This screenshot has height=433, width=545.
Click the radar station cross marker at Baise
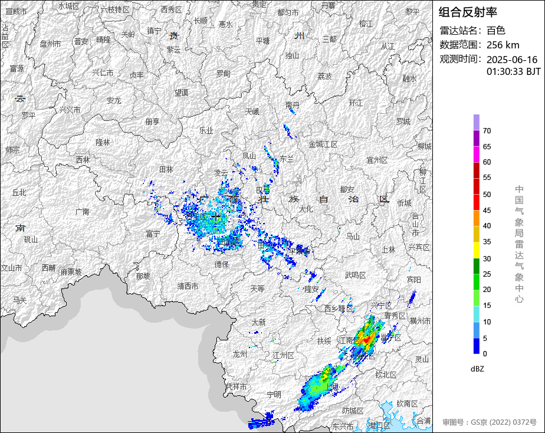[x=215, y=217]
